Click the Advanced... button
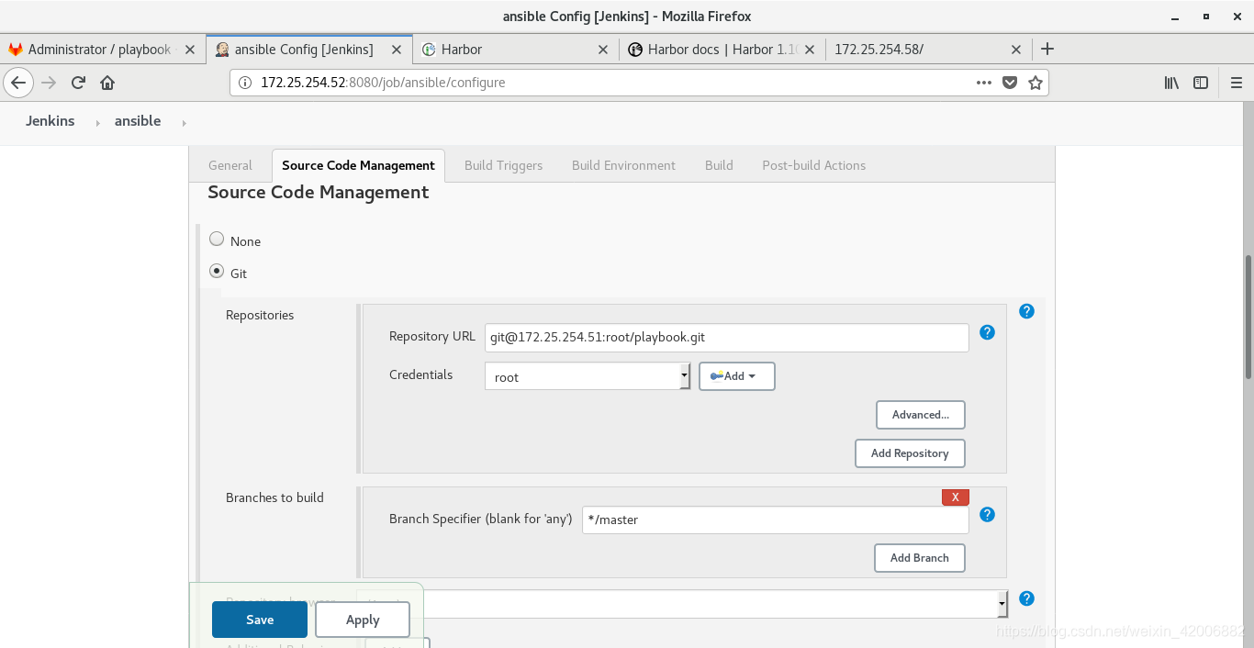This screenshot has height=648, width=1254. tap(921, 415)
